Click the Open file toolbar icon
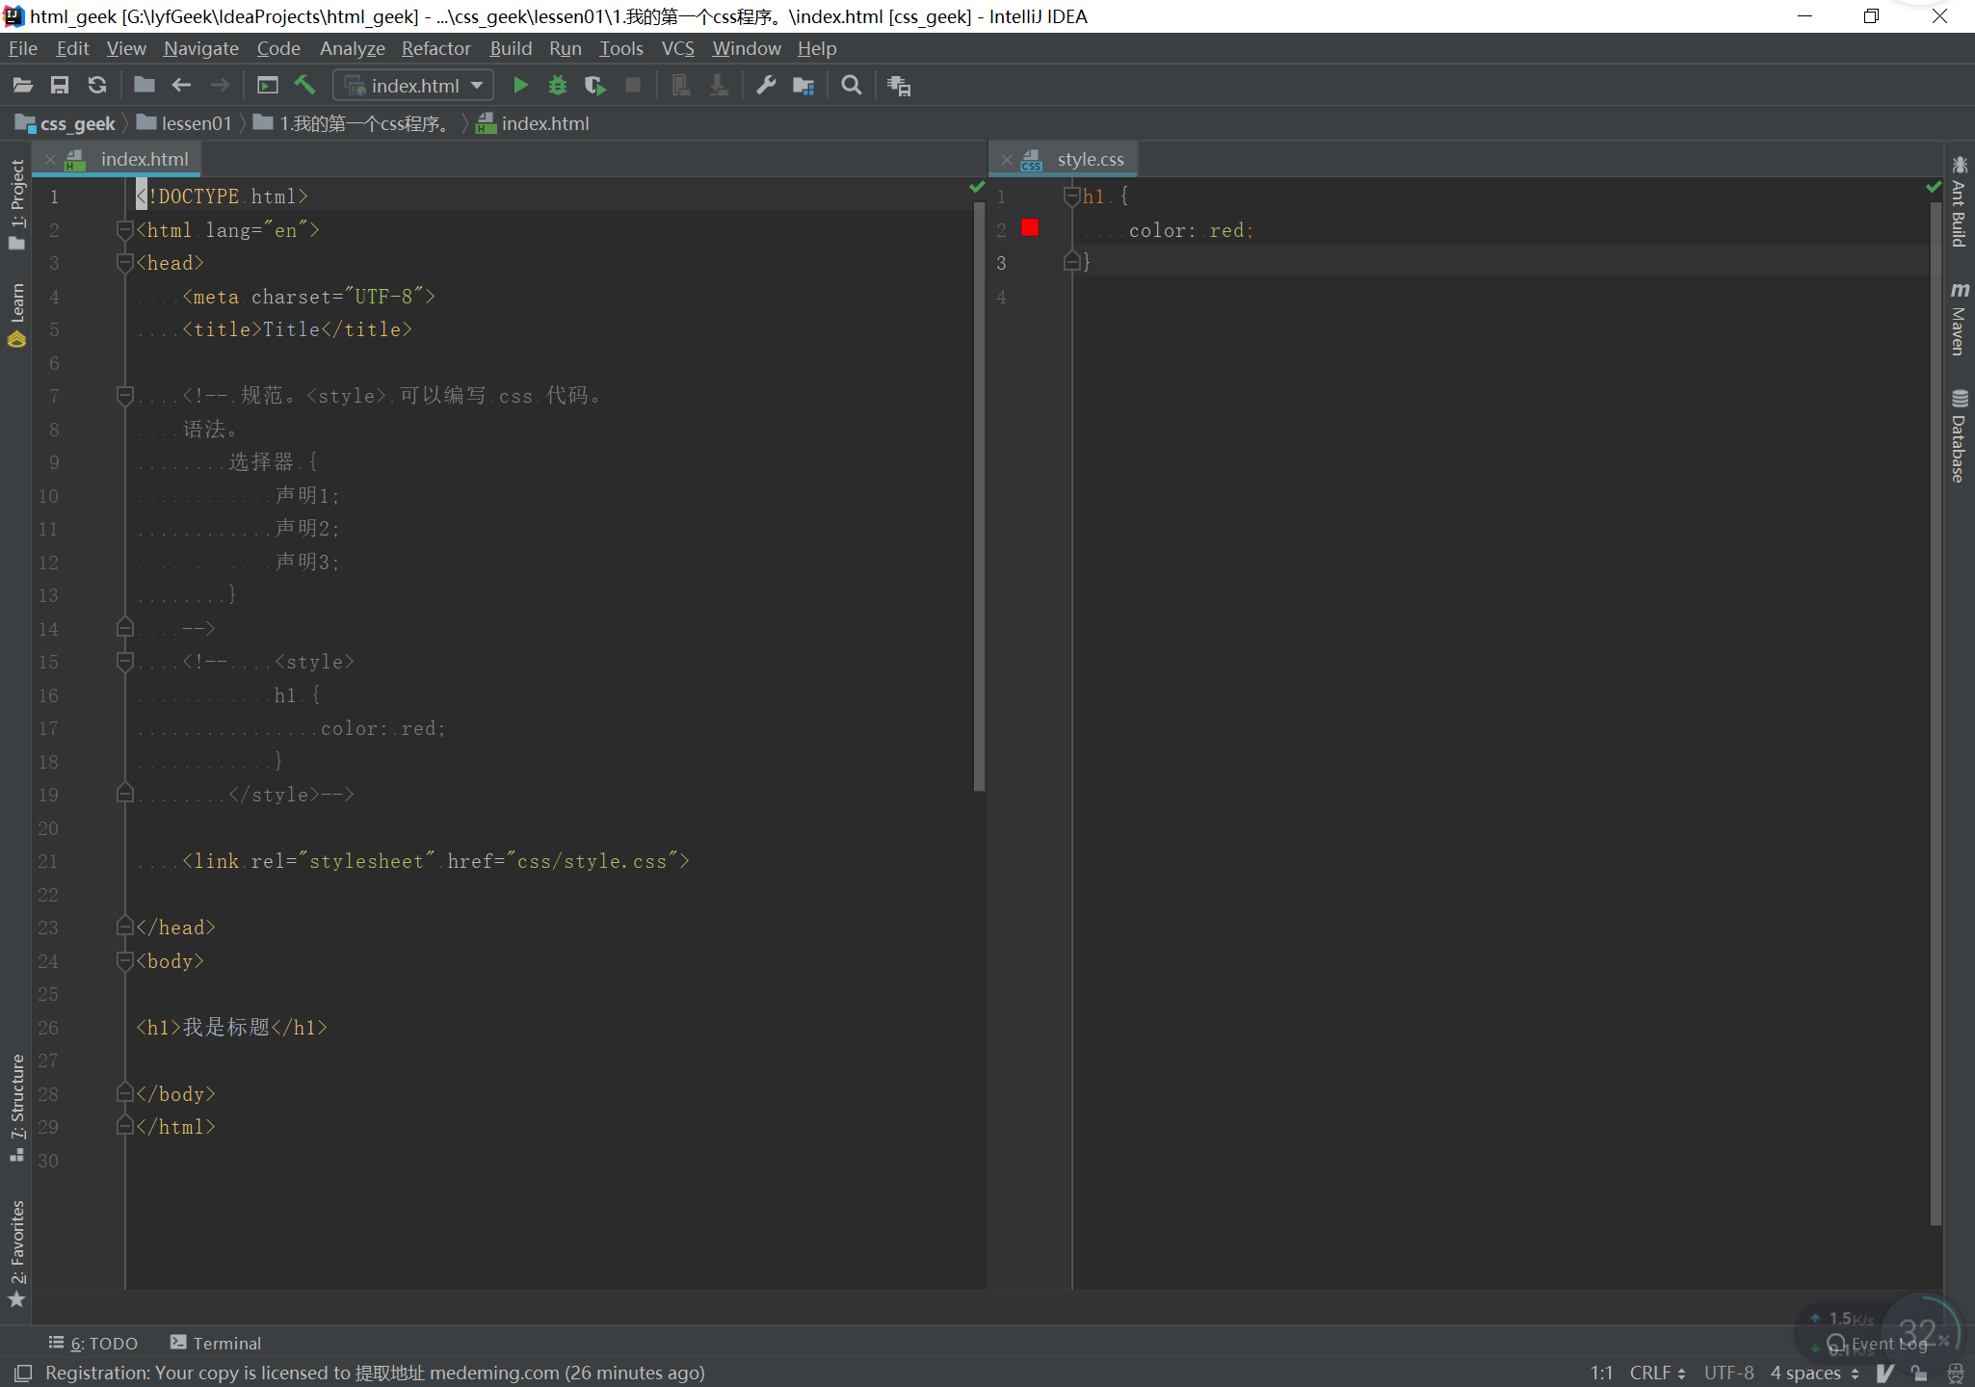The image size is (1975, 1387). pyautogui.click(x=23, y=86)
